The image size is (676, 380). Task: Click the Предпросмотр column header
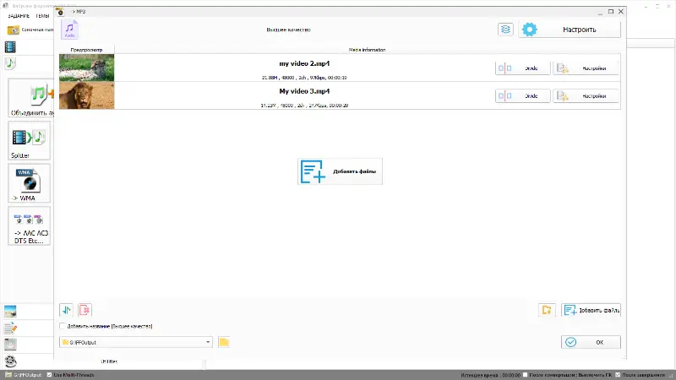(87, 50)
